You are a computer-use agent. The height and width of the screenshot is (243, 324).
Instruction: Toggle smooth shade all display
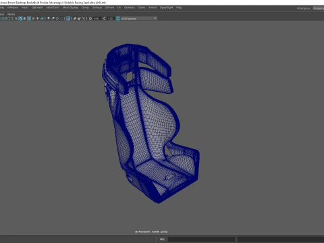pyautogui.click(x=20, y=18)
